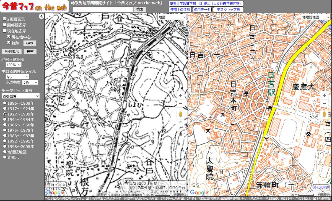Select the 1896～1909年 period
The image size is (332, 201).
5,103
